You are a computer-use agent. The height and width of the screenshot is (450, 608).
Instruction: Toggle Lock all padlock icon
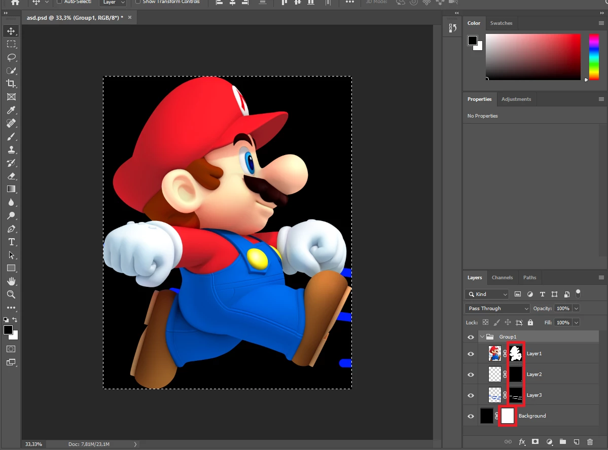pyautogui.click(x=530, y=322)
